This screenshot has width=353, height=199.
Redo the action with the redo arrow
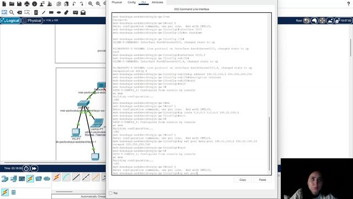click(82, 4)
